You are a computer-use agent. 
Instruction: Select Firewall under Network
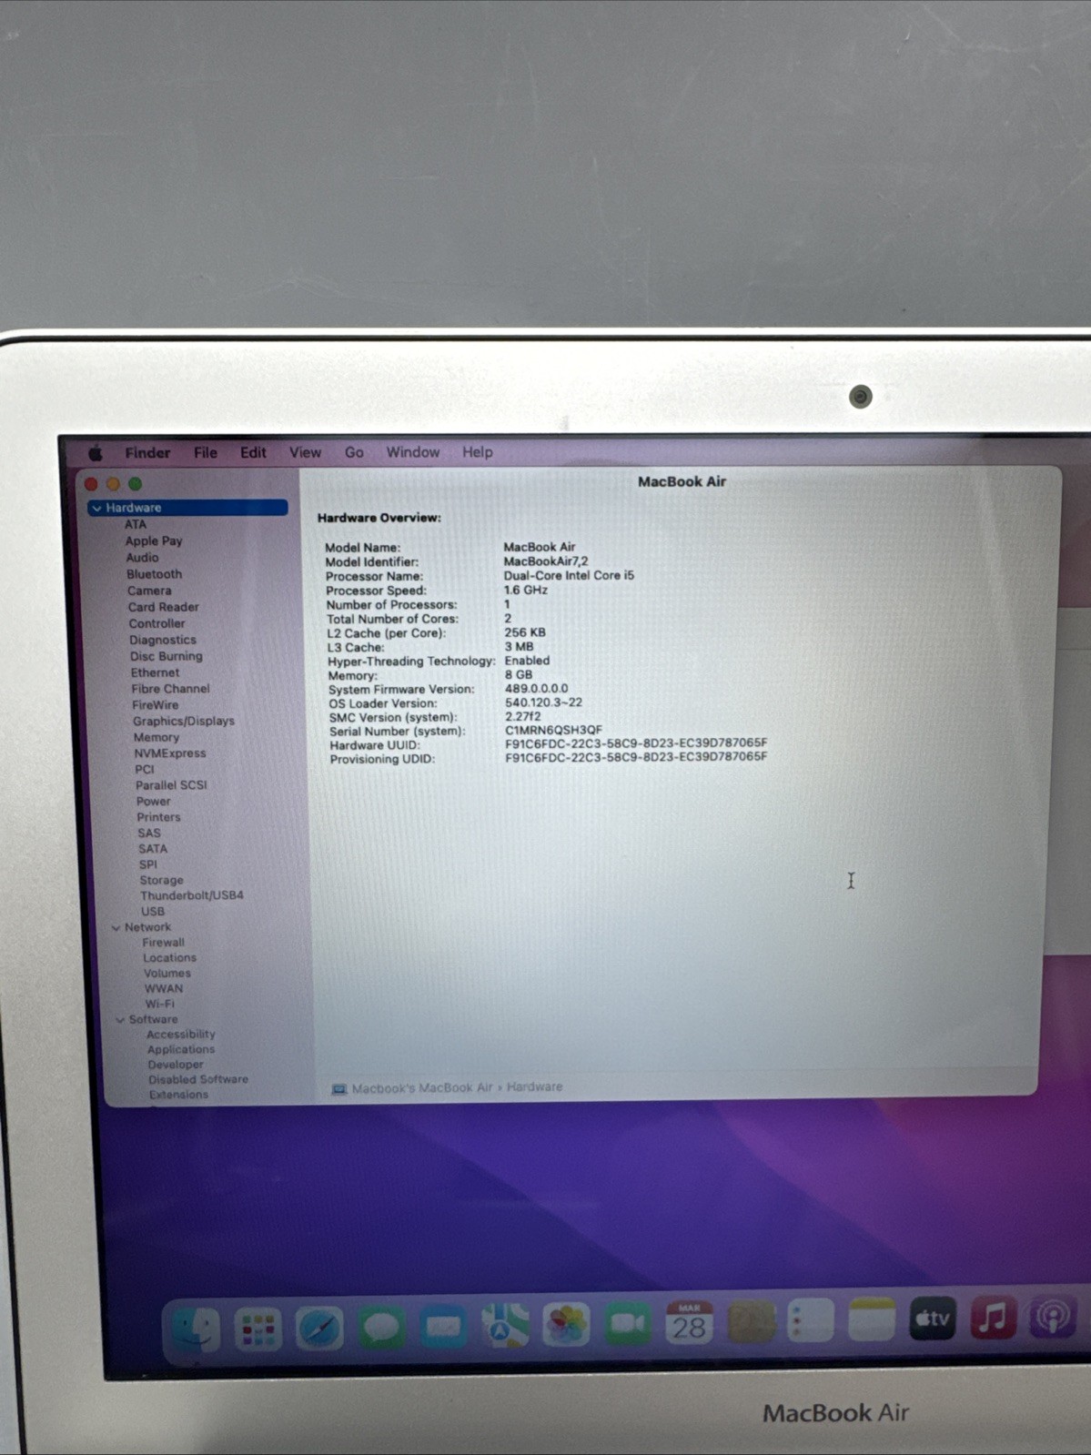pos(163,943)
